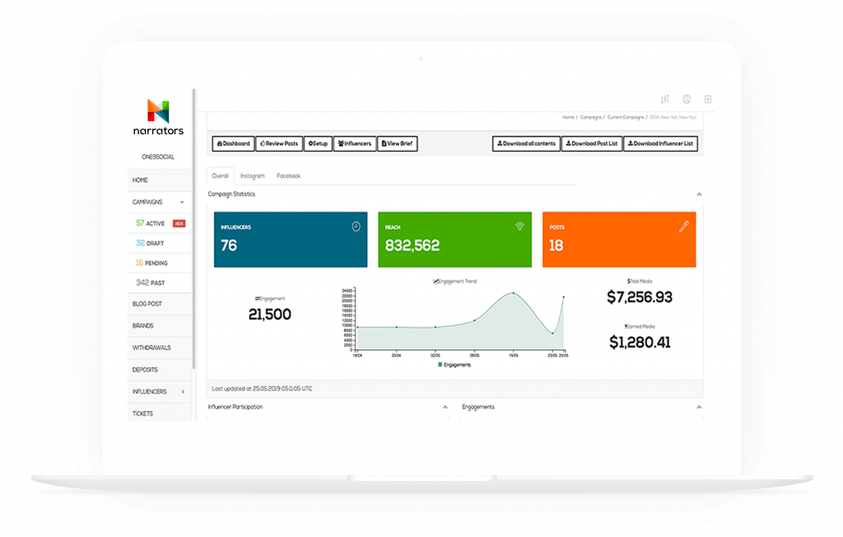Viewport: 843px width, 537px height.
Task: Click the Review Posts button
Action: [279, 143]
